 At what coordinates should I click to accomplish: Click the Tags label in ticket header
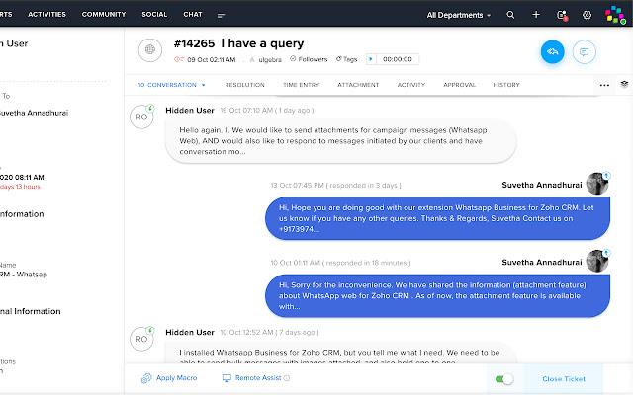coord(346,59)
